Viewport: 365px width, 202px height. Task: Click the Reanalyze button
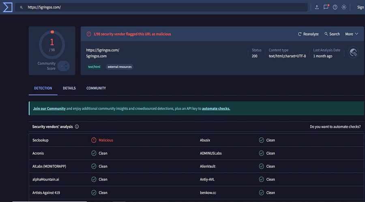[x=308, y=34]
